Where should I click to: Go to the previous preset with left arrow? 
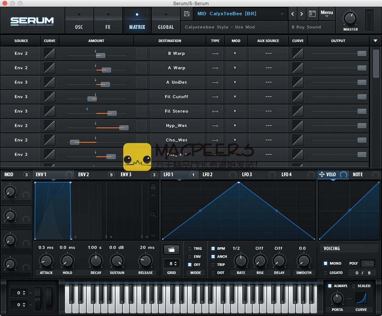(292, 14)
